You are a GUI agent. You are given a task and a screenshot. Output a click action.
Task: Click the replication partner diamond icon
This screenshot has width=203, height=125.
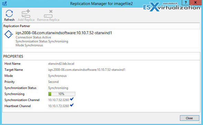pyautogui.click(x=9, y=34)
